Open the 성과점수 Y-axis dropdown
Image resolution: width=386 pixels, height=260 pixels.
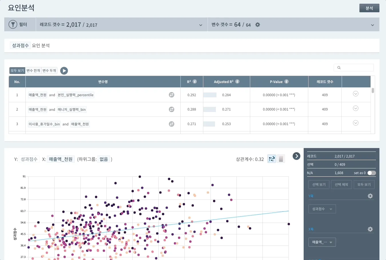(x=322, y=209)
